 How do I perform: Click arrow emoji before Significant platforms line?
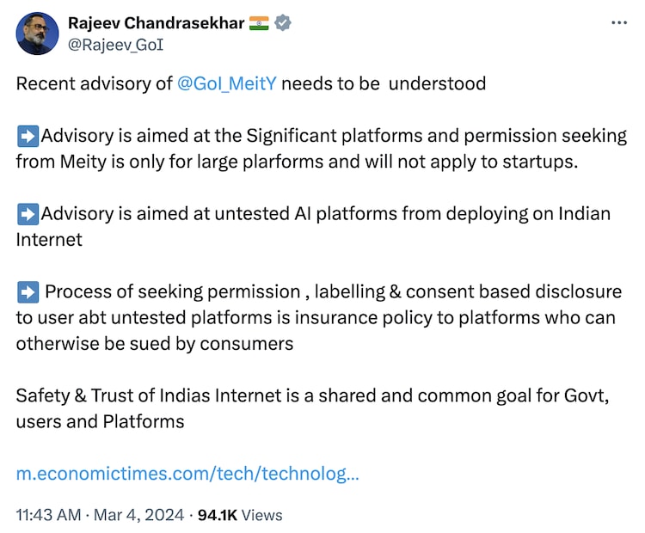[x=28, y=136]
